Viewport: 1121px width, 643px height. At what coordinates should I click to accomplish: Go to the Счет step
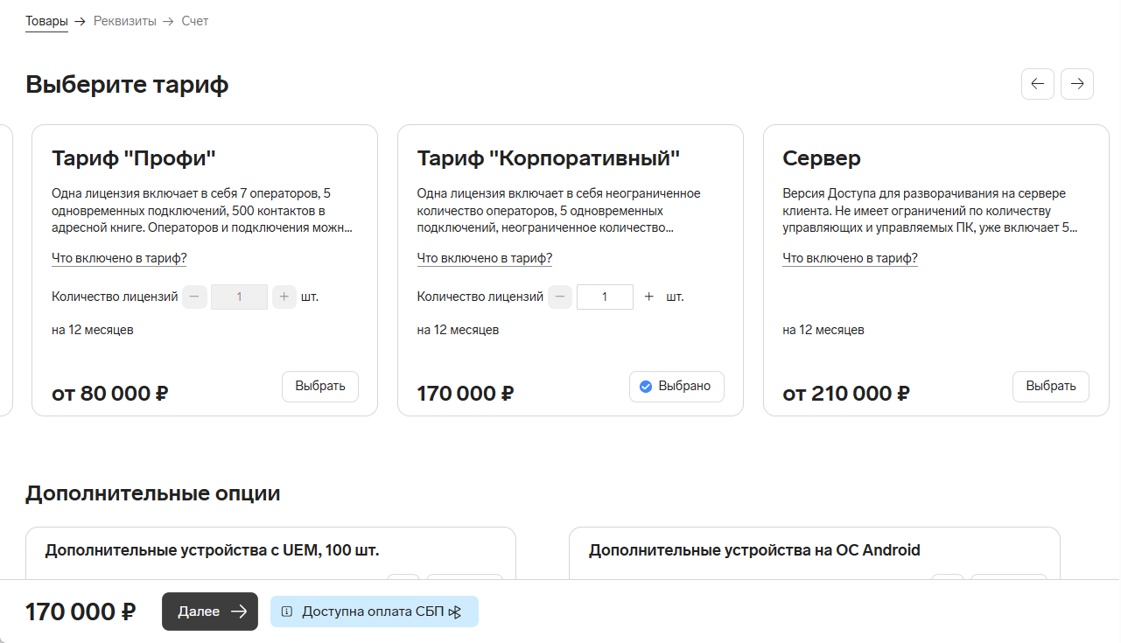point(195,20)
